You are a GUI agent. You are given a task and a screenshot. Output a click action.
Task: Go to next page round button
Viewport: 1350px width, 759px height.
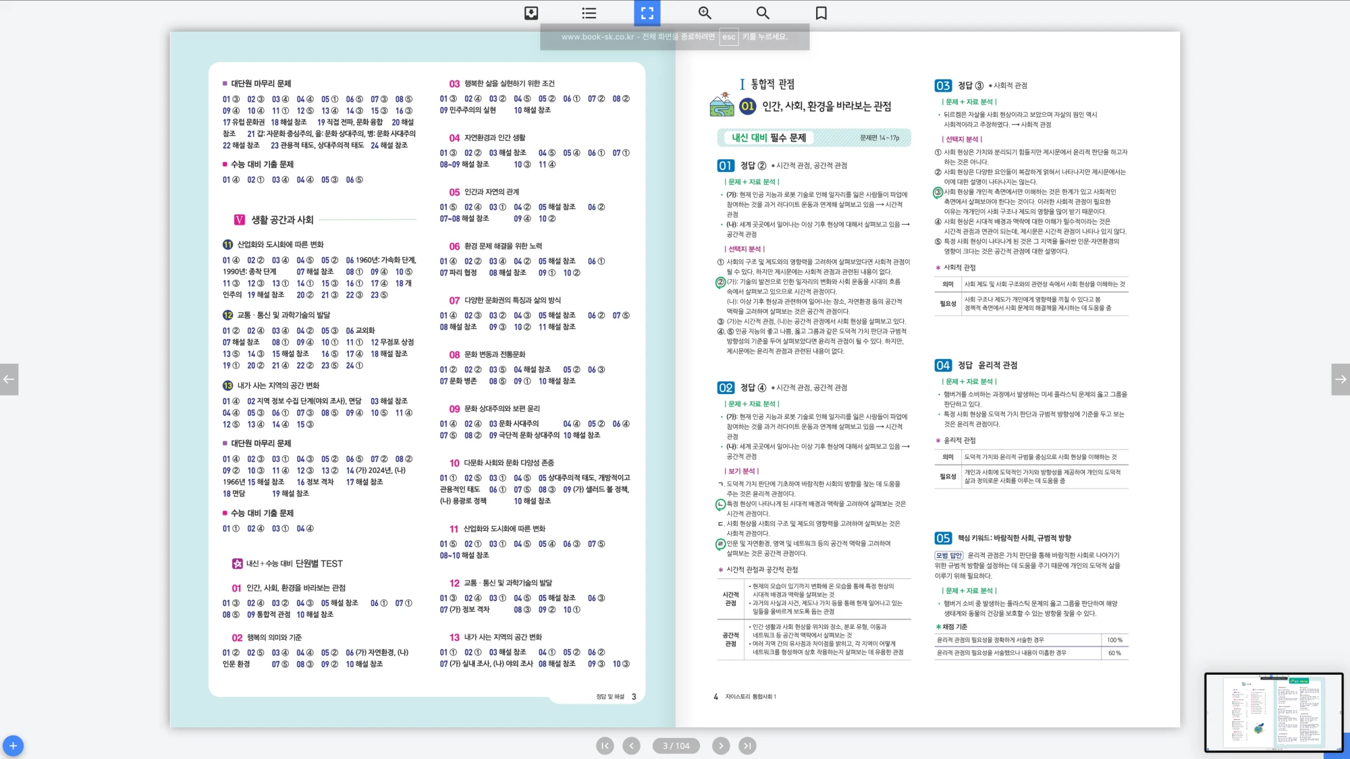[721, 746]
